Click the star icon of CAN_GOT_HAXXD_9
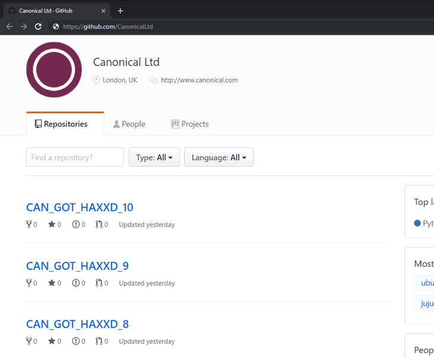 pos(51,283)
